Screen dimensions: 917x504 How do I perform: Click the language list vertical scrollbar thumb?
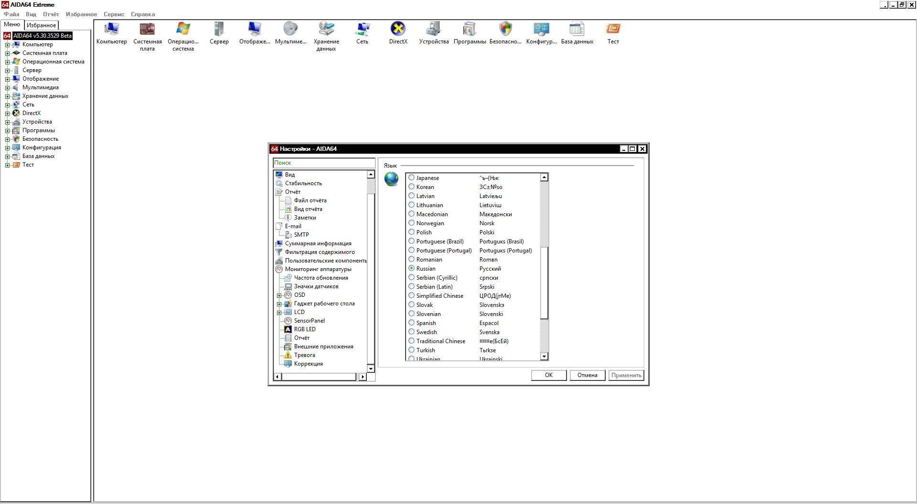coord(544,283)
